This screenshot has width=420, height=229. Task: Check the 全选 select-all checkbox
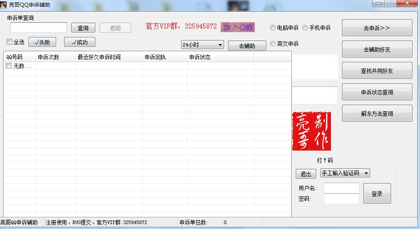click(10, 42)
